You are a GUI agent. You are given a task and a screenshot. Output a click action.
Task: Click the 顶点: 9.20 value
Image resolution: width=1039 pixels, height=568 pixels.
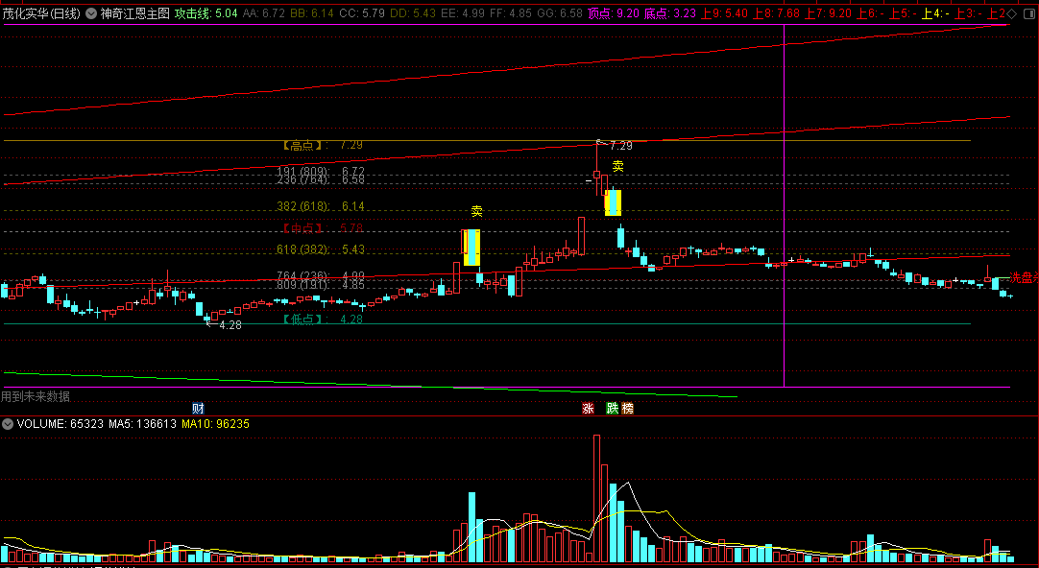click(x=614, y=13)
